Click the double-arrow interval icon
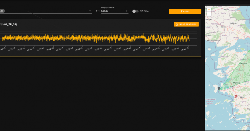The image size is (250, 131). pyautogui.click(x=97, y=11)
